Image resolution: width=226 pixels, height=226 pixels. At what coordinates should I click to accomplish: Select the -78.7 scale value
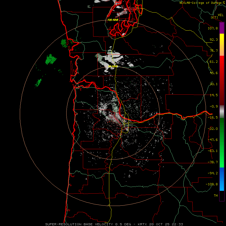(213, 162)
